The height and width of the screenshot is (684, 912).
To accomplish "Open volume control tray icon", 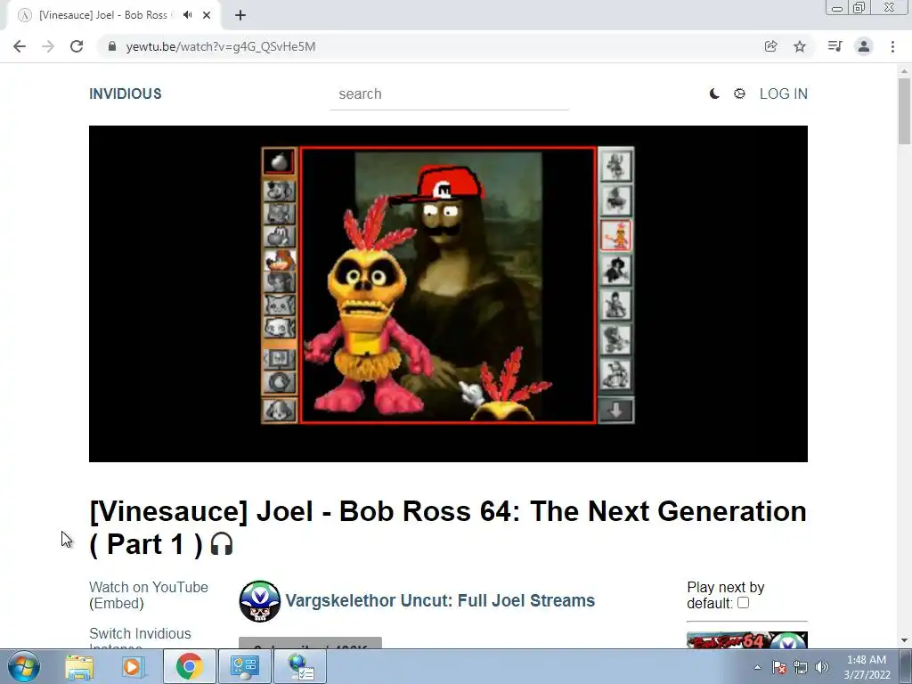I will point(821,667).
